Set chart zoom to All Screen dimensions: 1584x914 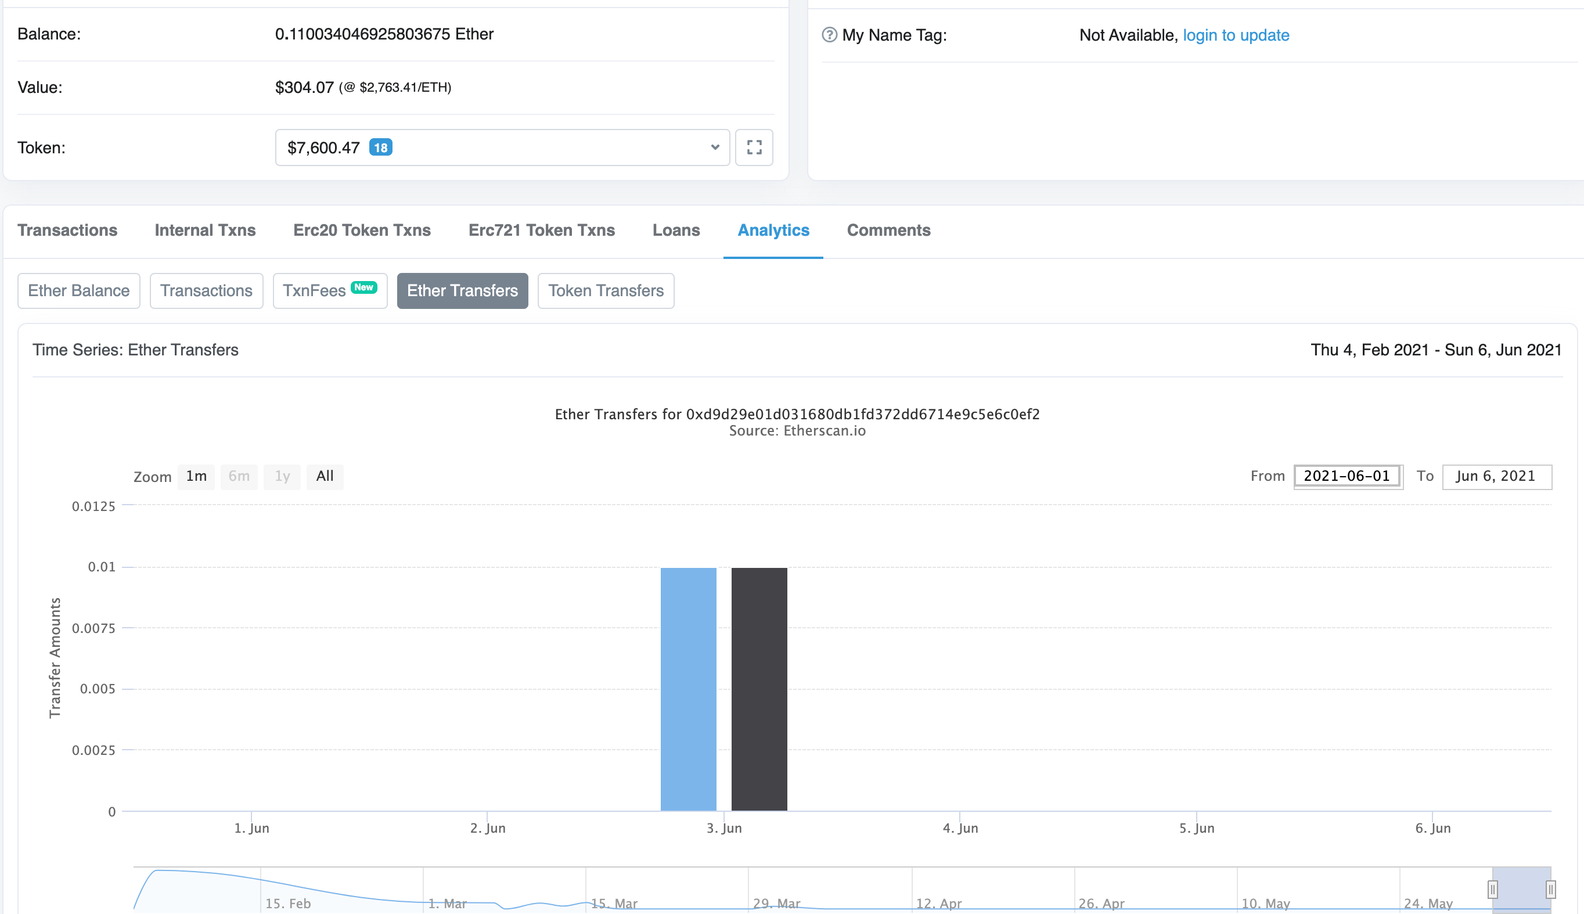point(325,477)
